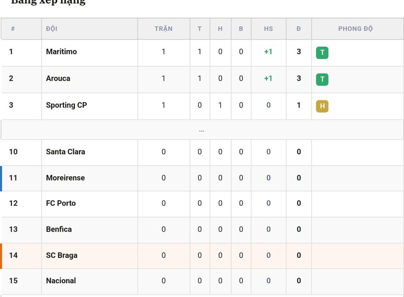Click the HS goal difference header
Viewport: 404px width, 297px height.
pos(269,29)
